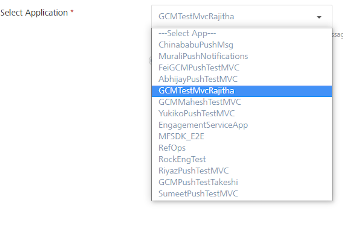The height and width of the screenshot is (228, 343).
Task: Pick EngagementServiceApp from the dropdown
Action: click(x=203, y=125)
